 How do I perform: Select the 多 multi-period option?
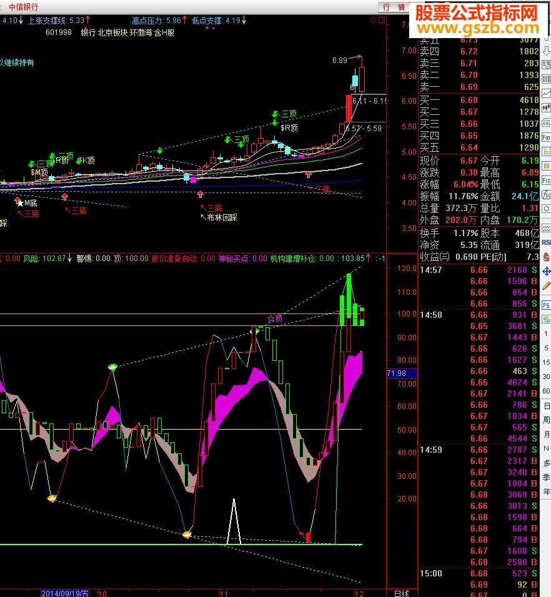click(547, 463)
